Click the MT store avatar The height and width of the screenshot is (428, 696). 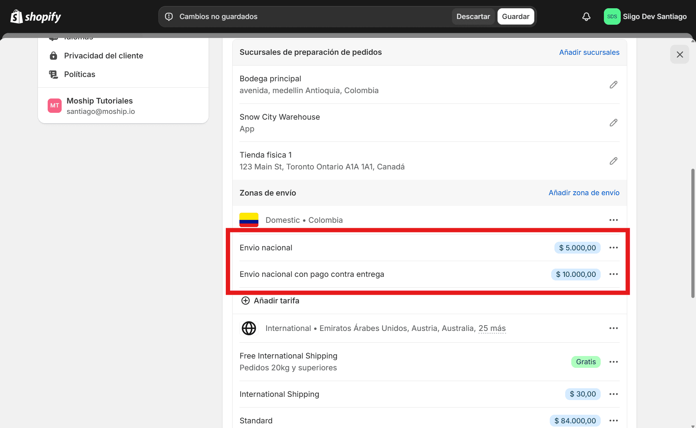(54, 106)
